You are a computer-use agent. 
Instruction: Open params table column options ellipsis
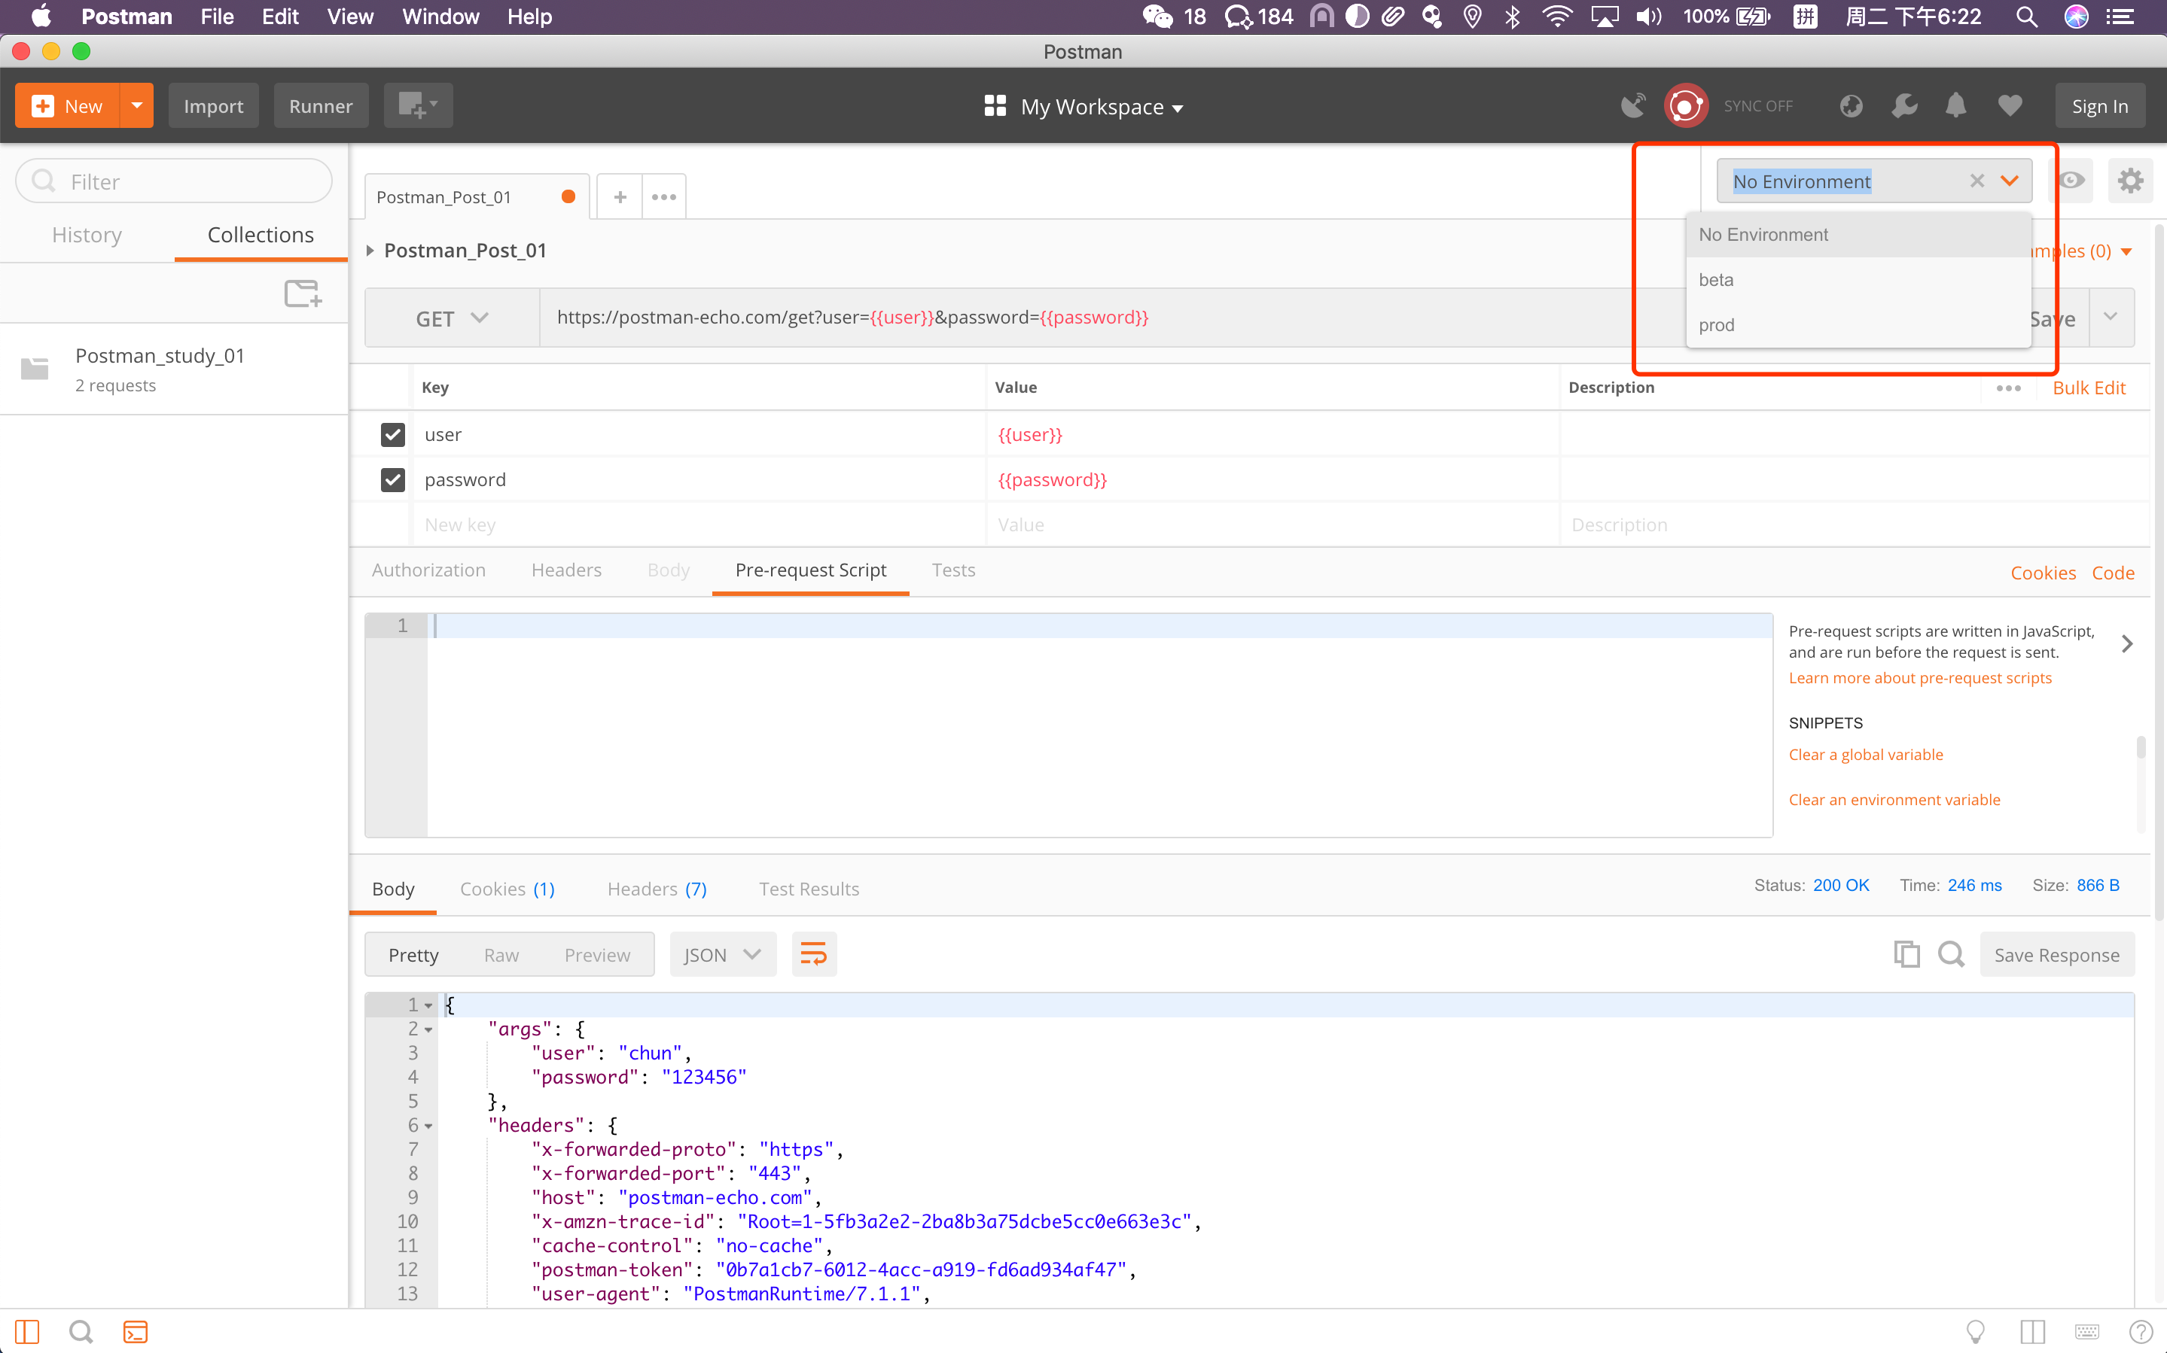[2009, 388]
